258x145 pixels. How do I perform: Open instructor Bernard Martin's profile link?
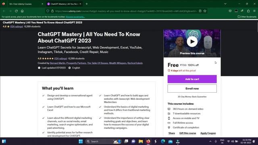[57, 63]
